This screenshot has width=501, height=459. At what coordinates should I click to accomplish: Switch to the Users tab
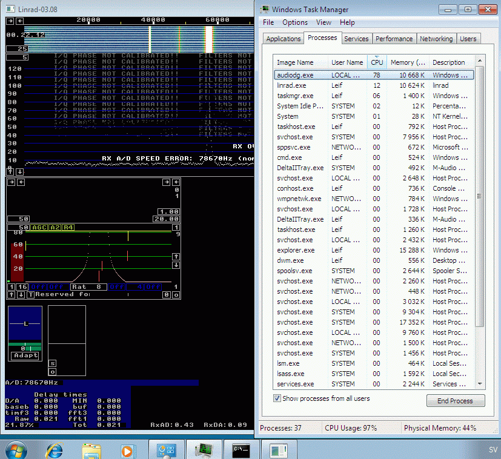coord(468,39)
